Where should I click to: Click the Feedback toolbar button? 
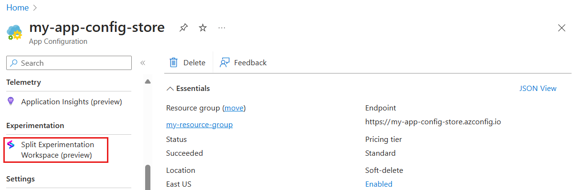tap(243, 62)
